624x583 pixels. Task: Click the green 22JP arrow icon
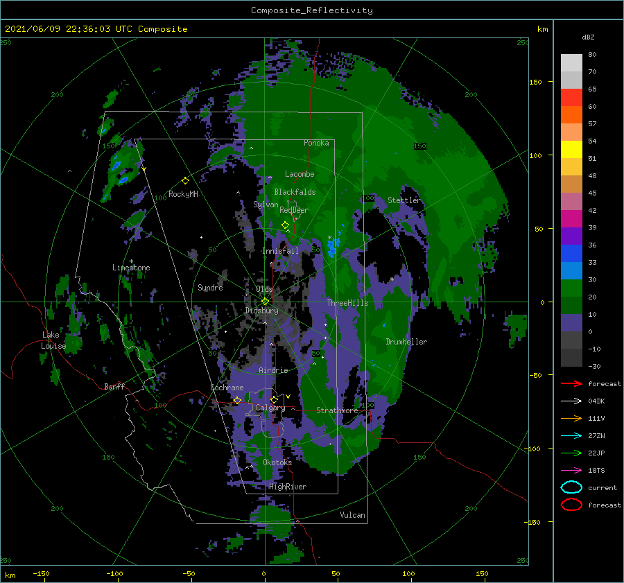pyautogui.click(x=571, y=453)
